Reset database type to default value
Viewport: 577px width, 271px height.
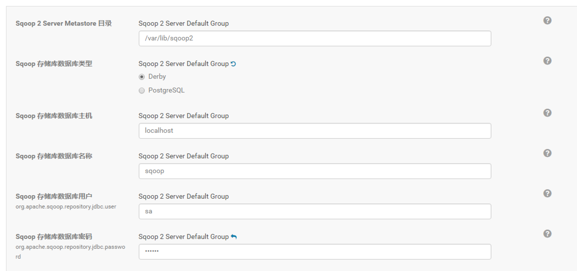coord(234,64)
